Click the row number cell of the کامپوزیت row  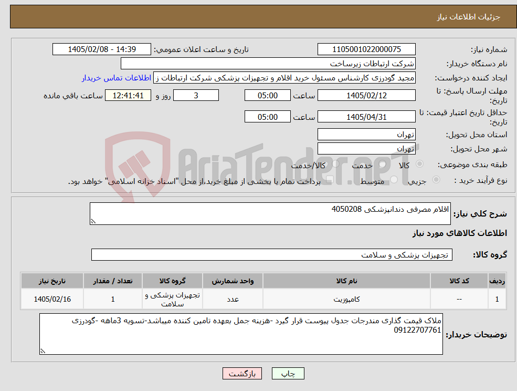pyautogui.click(x=497, y=299)
